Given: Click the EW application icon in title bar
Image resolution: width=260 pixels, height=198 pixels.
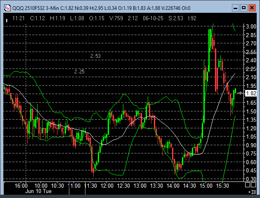Looking at the screenshot, I should click(x=7, y=8).
